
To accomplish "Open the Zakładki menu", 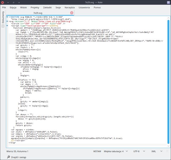I will pyautogui.click(x=47, y=7).
